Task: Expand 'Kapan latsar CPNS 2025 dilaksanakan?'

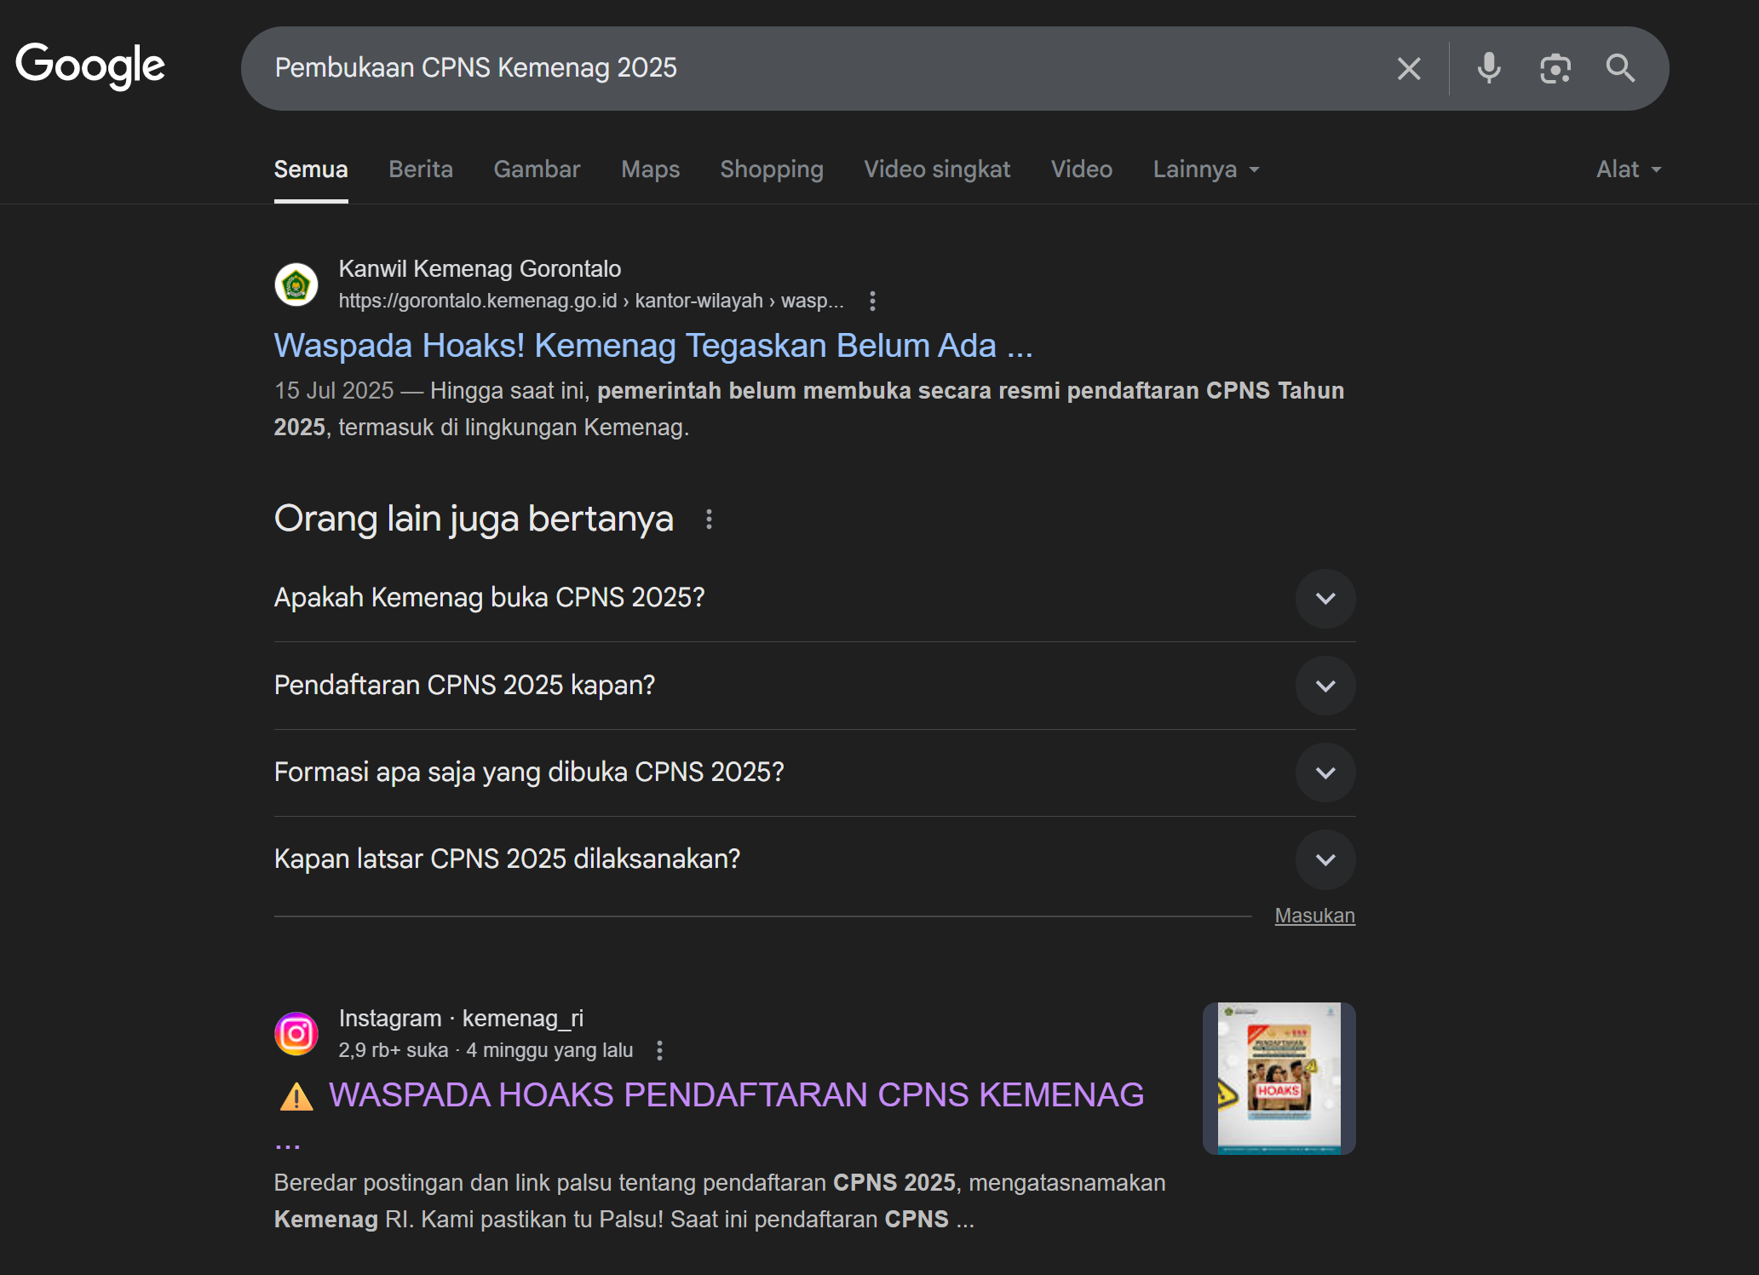Action: (814, 859)
